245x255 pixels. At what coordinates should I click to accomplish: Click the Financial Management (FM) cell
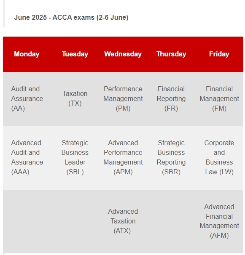point(219,98)
